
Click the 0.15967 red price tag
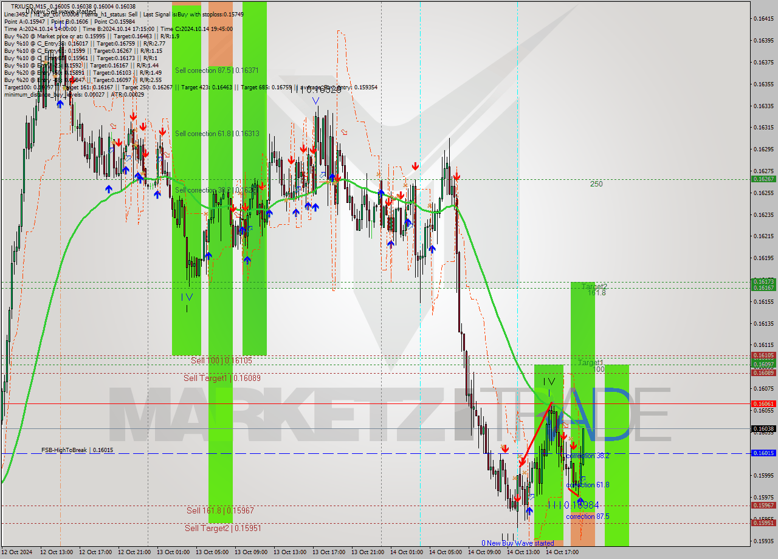click(x=763, y=506)
